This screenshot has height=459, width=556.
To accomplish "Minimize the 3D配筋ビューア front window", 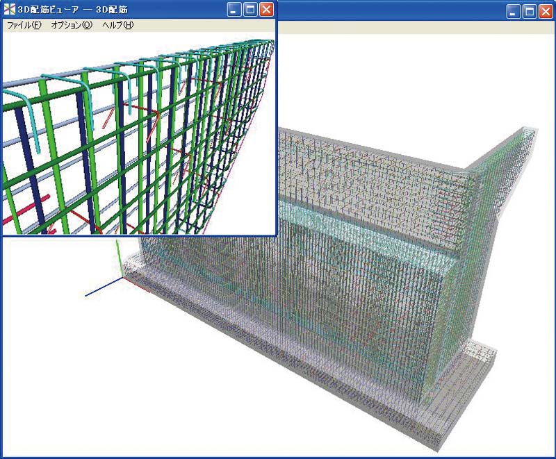I will coord(234,10).
